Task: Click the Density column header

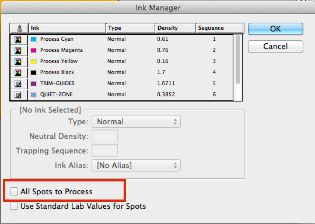Action: 176,28
